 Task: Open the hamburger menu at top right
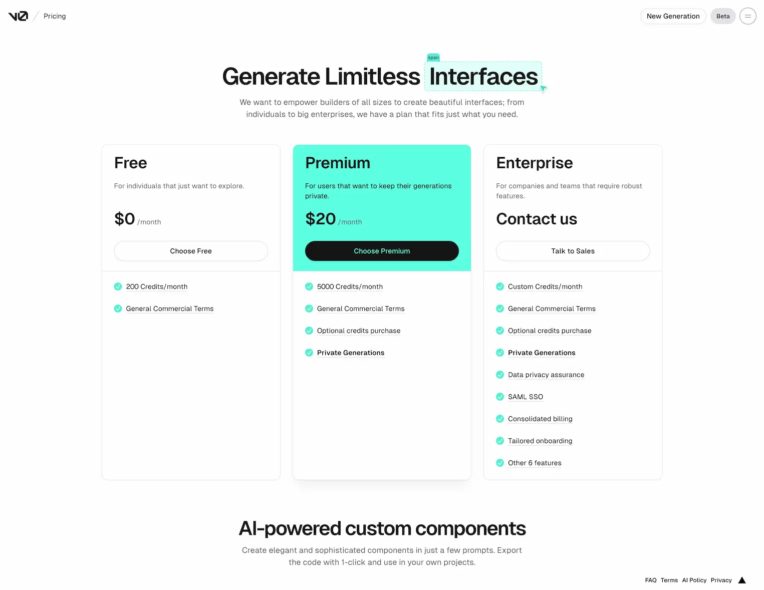pyautogui.click(x=747, y=16)
